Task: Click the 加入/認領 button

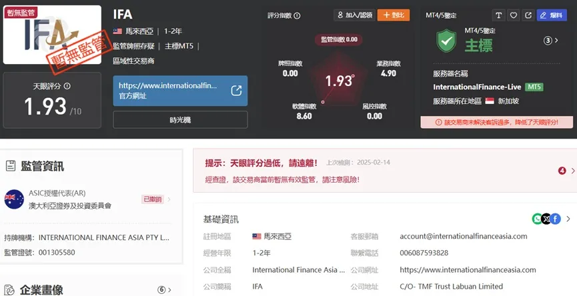Action: pyautogui.click(x=355, y=15)
